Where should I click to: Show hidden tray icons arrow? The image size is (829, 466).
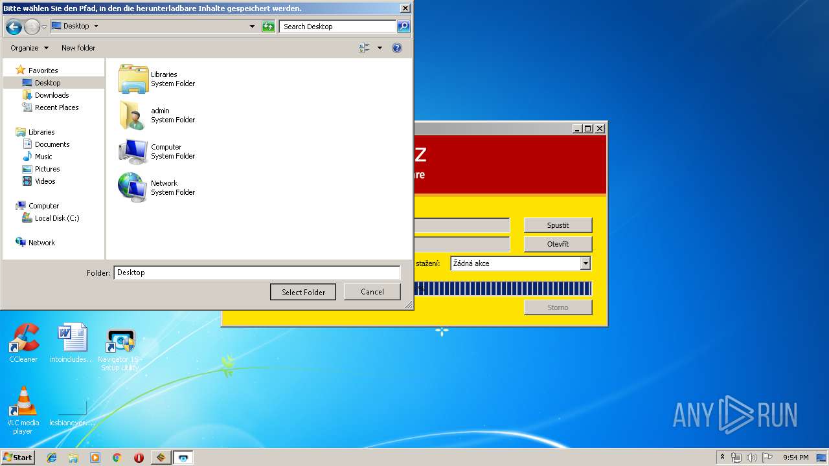click(x=723, y=457)
